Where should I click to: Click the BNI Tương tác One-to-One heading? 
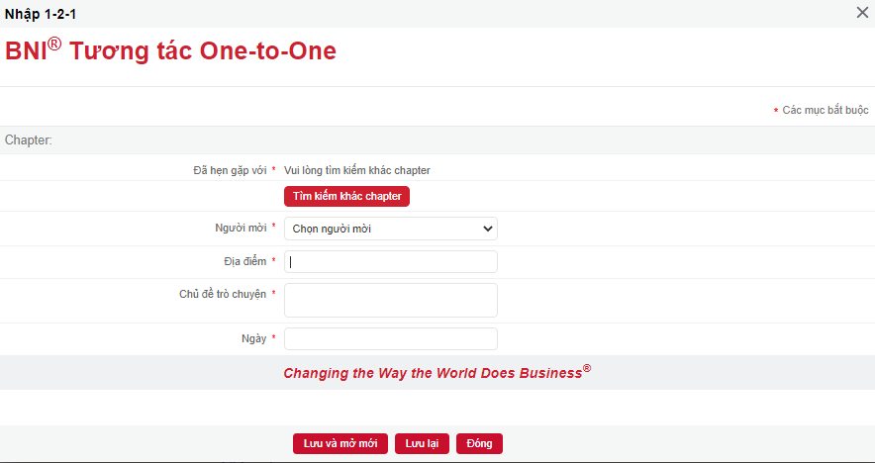[x=171, y=50]
